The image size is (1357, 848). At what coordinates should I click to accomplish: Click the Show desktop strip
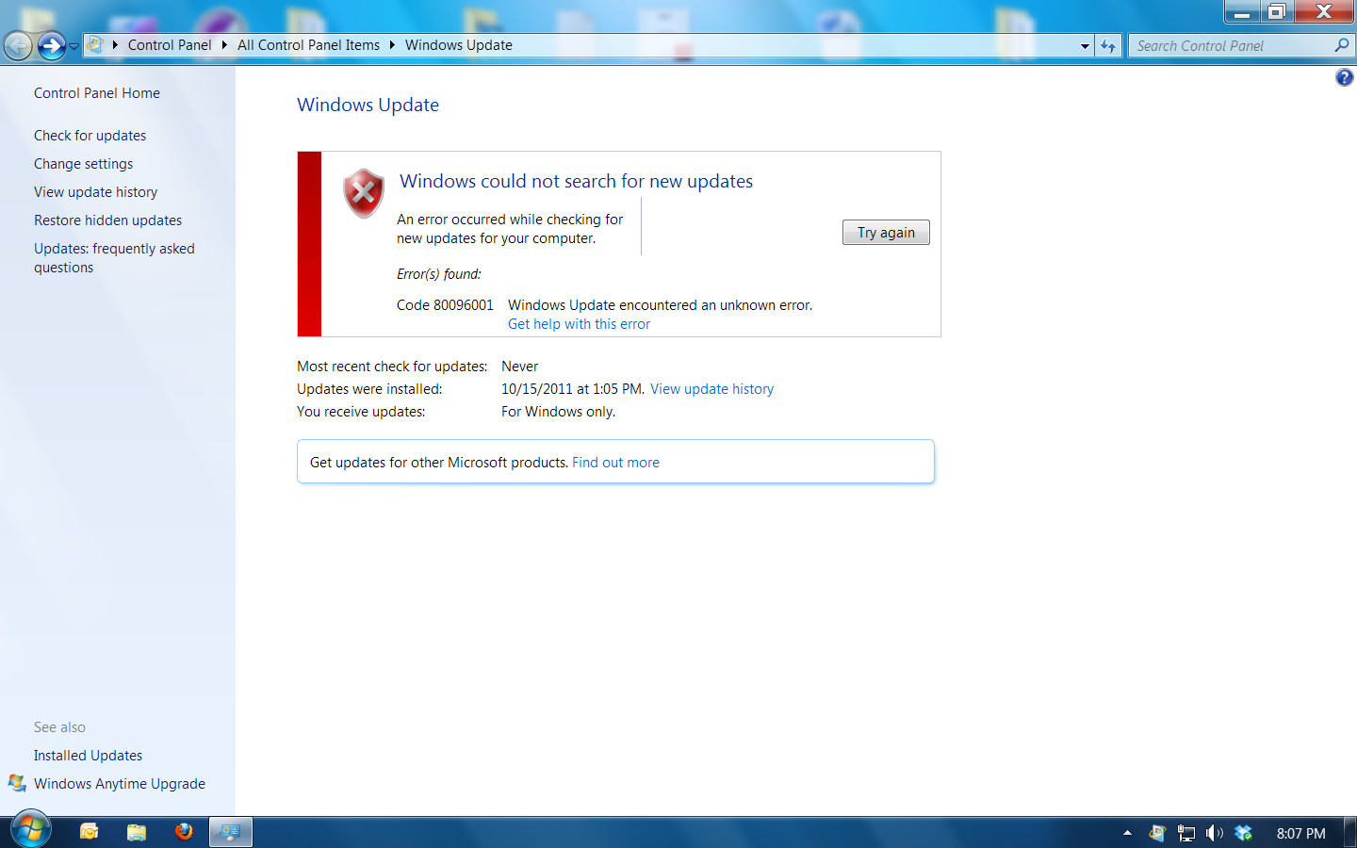coord(1350,833)
